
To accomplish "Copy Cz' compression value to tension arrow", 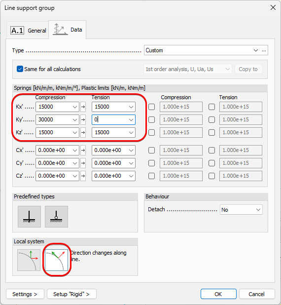I will (x=83, y=176).
